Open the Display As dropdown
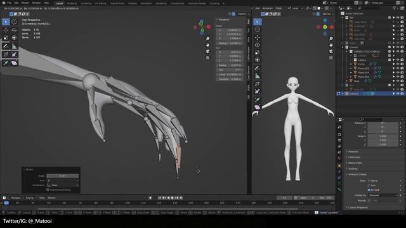The height and width of the screenshot is (228, 406). click(383, 196)
